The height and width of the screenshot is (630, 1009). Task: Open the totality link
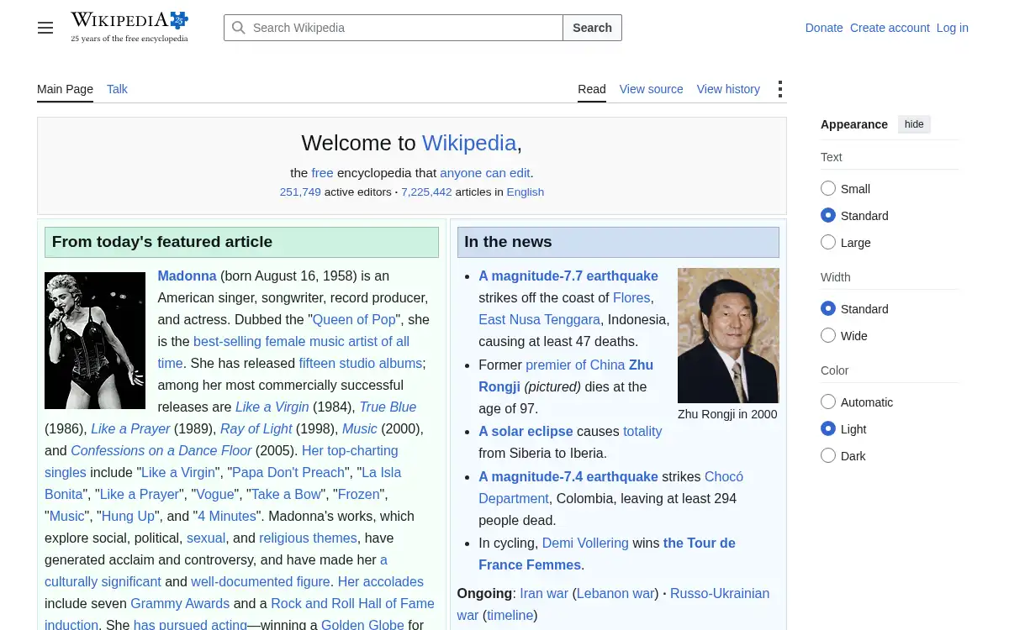[642, 431]
